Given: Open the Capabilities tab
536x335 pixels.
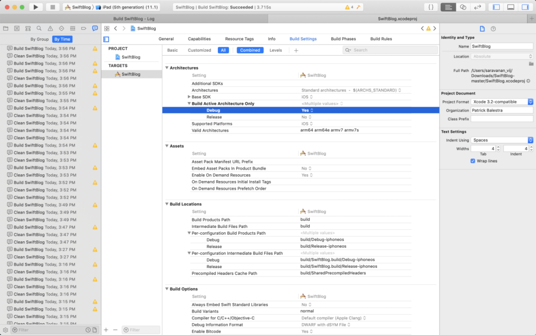Looking at the screenshot, I should coord(200,39).
